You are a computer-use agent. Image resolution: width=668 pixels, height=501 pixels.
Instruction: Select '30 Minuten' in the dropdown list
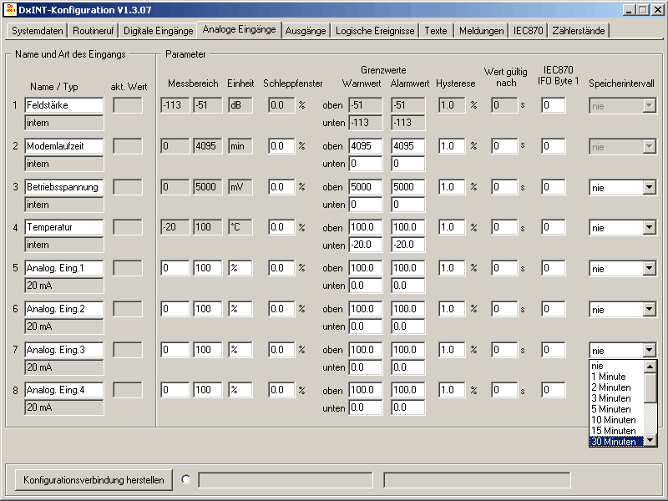click(614, 442)
